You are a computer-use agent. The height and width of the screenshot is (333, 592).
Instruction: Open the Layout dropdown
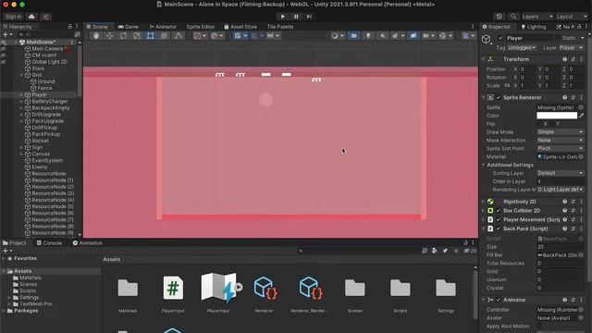pyautogui.click(x=572, y=17)
